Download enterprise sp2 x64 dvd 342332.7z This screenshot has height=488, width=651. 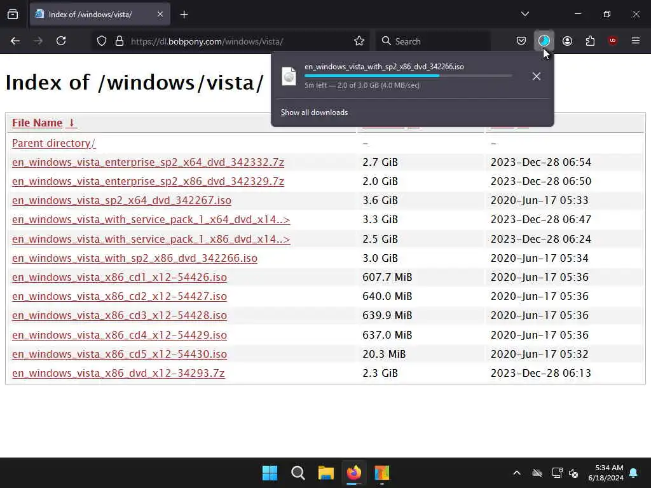pyautogui.click(x=147, y=162)
